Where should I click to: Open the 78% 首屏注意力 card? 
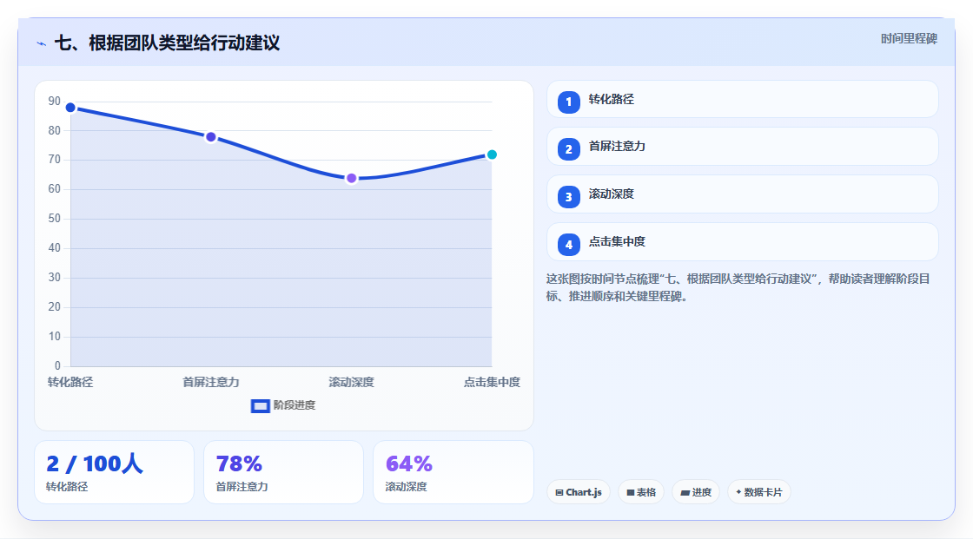283,472
